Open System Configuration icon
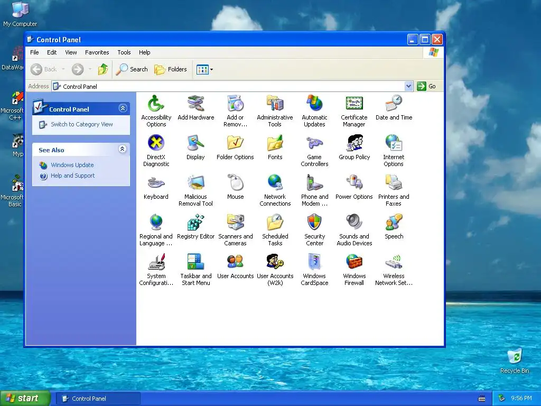Viewport: 541px width, 406px height. click(x=156, y=262)
